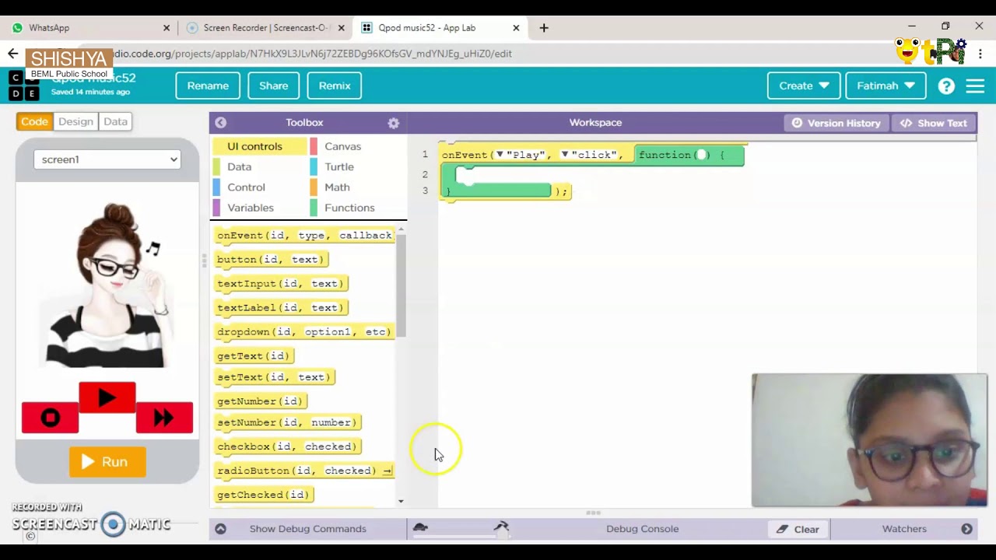Click the Rename project button
Image resolution: width=996 pixels, height=560 pixels.
[x=208, y=86]
